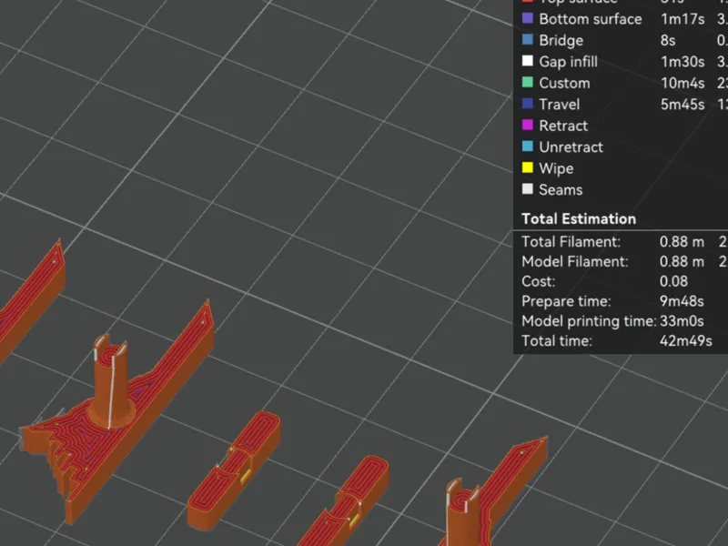The width and height of the screenshot is (728, 546).
Task: Click the Bridge time value 8s
Action: tap(668, 40)
